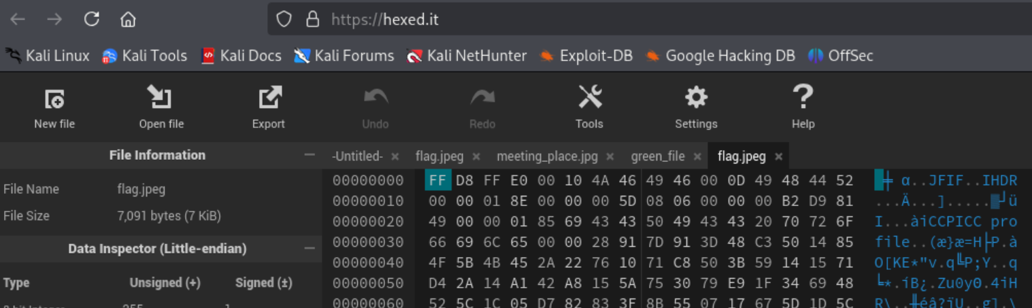Image resolution: width=1032 pixels, height=308 pixels.
Task: Click the file size value 7,091 bytes
Action: [x=169, y=216]
